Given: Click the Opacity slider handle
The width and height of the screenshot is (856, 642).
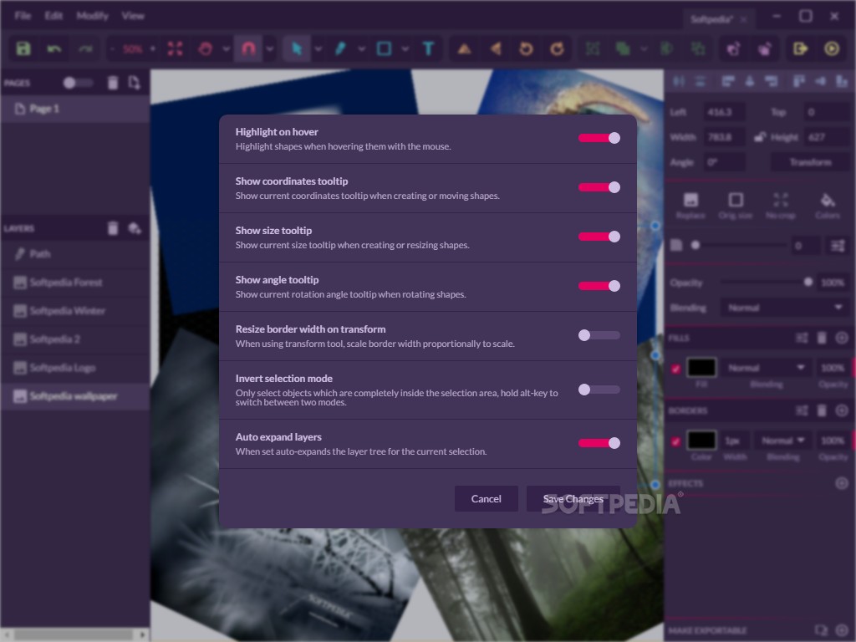Looking at the screenshot, I should tap(808, 282).
